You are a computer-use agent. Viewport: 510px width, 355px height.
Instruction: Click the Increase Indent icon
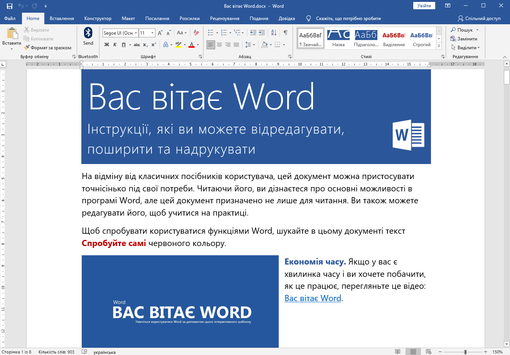(x=262, y=33)
